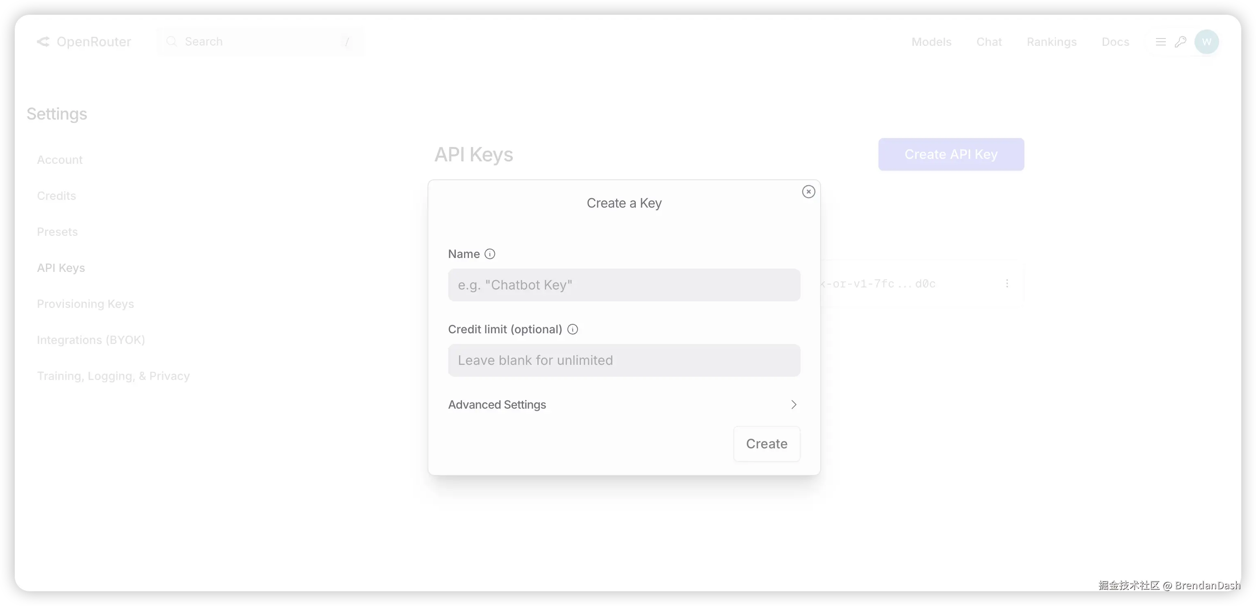The image size is (1256, 606).
Task: Open the hamburger menu icon
Action: 1160,42
